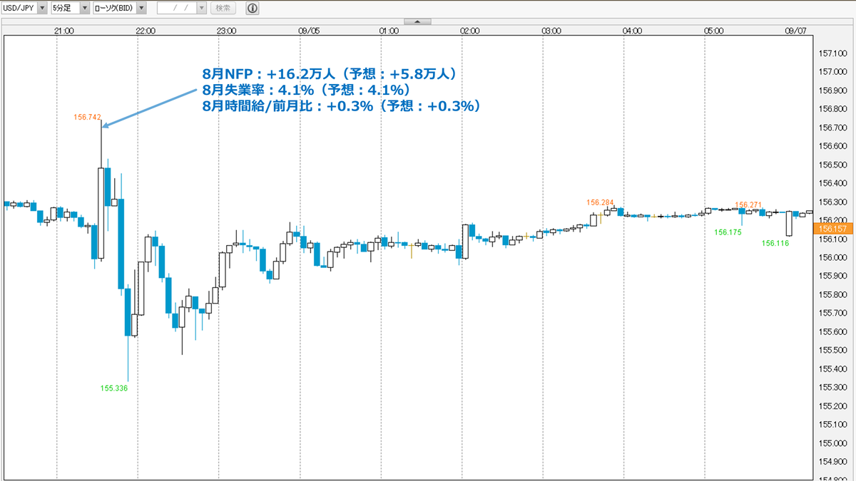Open the chart information icon

pyautogui.click(x=253, y=9)
